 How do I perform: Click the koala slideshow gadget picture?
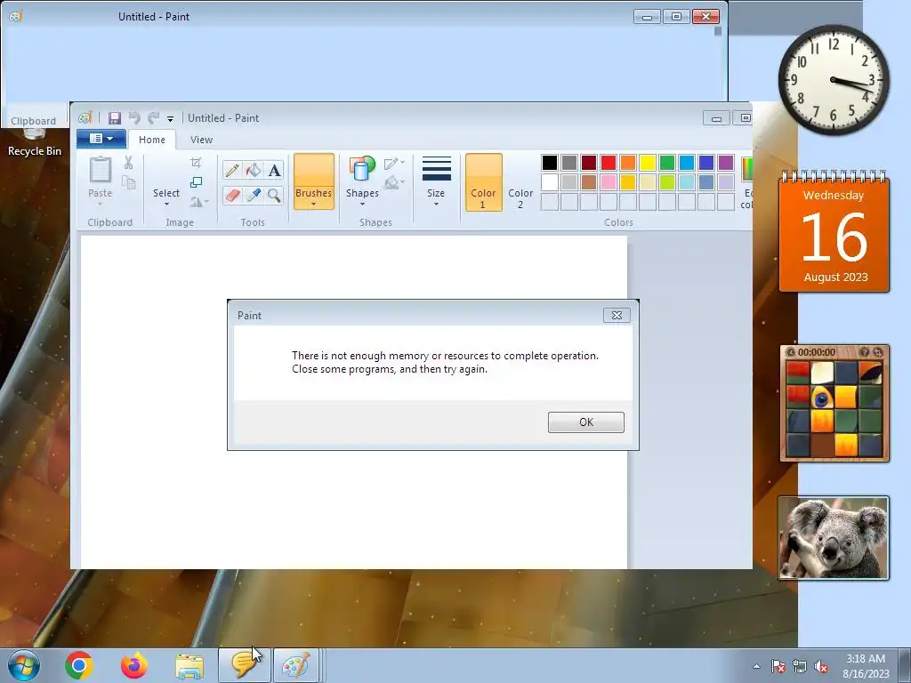(x=834, y=538)
